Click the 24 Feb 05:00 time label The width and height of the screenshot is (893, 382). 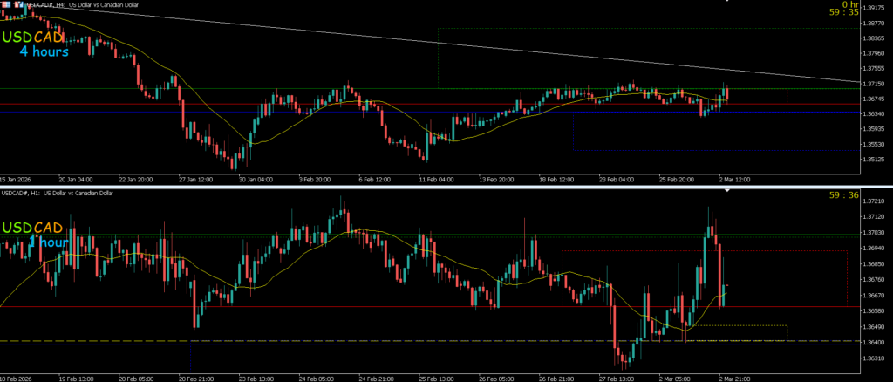point(318,379)
